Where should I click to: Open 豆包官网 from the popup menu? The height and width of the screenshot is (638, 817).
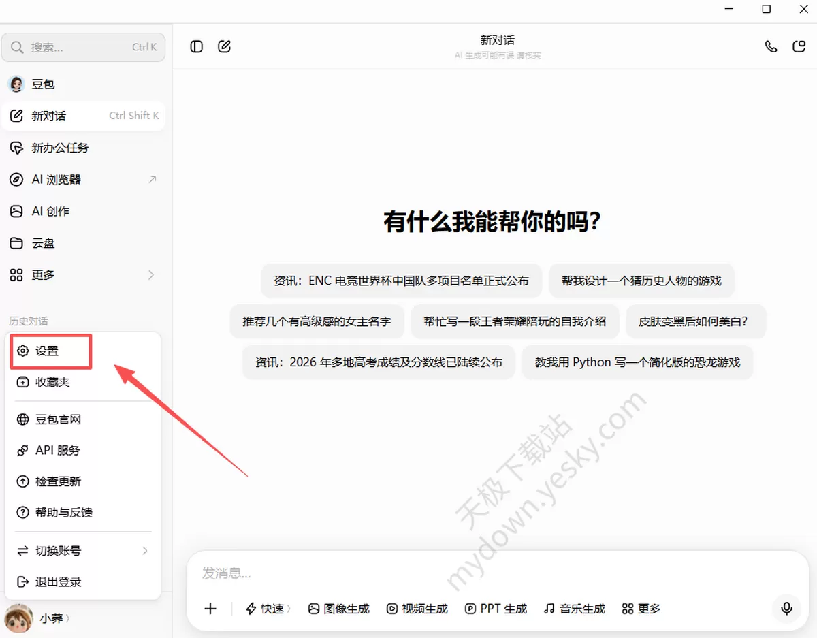click(82, 419)
